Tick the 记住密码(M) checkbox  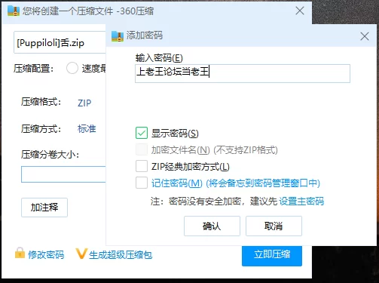tap(142, 183)
